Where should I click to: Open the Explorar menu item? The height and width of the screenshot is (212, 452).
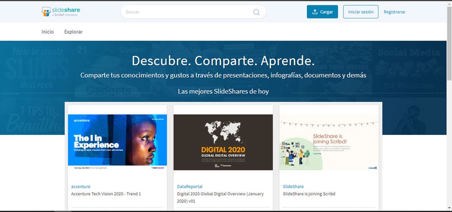point(74,32)
